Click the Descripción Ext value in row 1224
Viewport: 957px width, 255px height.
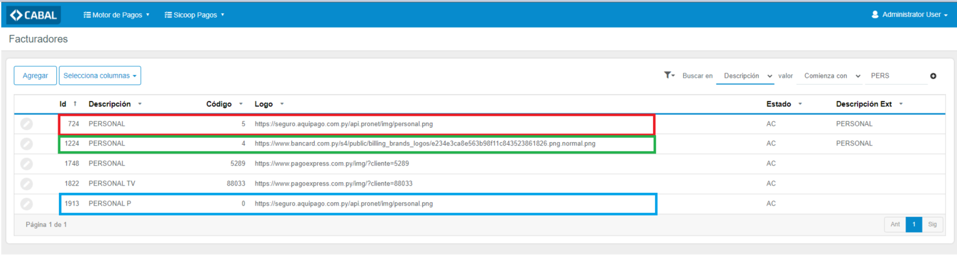(854, 143)
